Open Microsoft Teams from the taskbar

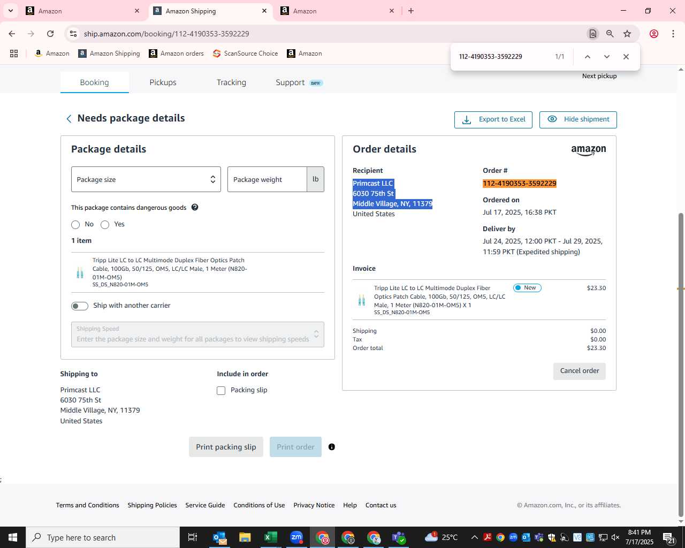[x=399, y=537]
